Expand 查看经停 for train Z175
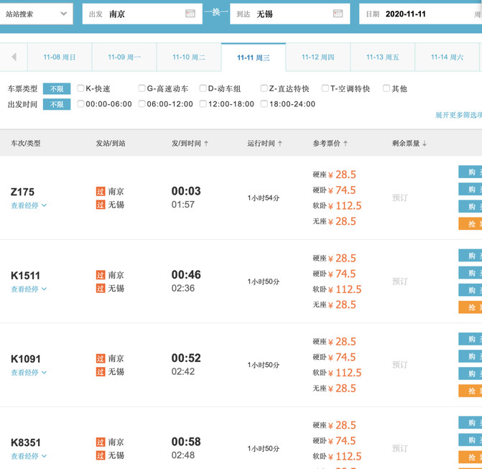 point(29,205)
